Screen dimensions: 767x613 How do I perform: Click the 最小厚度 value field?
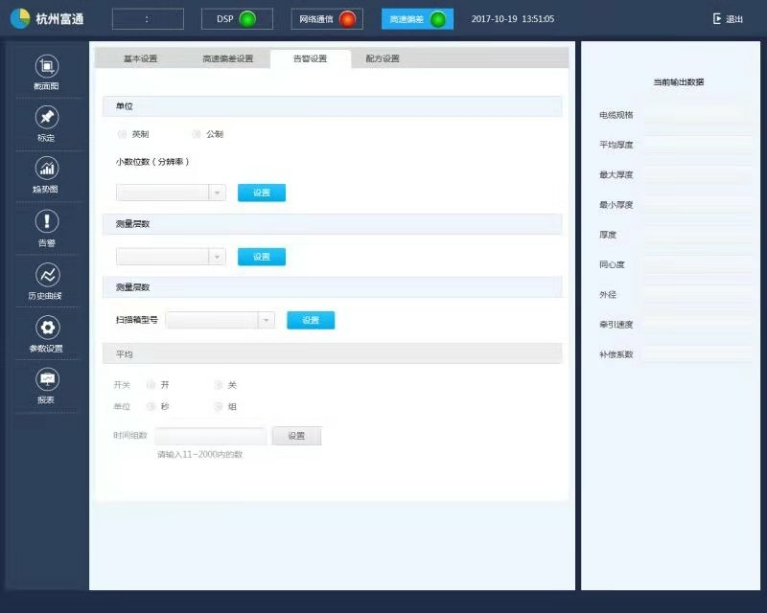pyautogui.click(x=698, y=205)
